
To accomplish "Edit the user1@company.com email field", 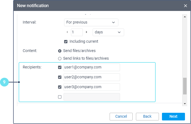I will [x=92, y=67].
